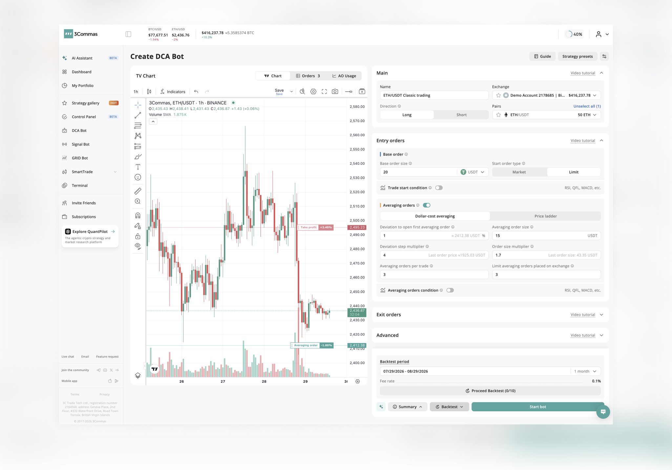Switch to the AO Usage tab
This screenshot has height=470, width=672.
click(x=344, y=76)
